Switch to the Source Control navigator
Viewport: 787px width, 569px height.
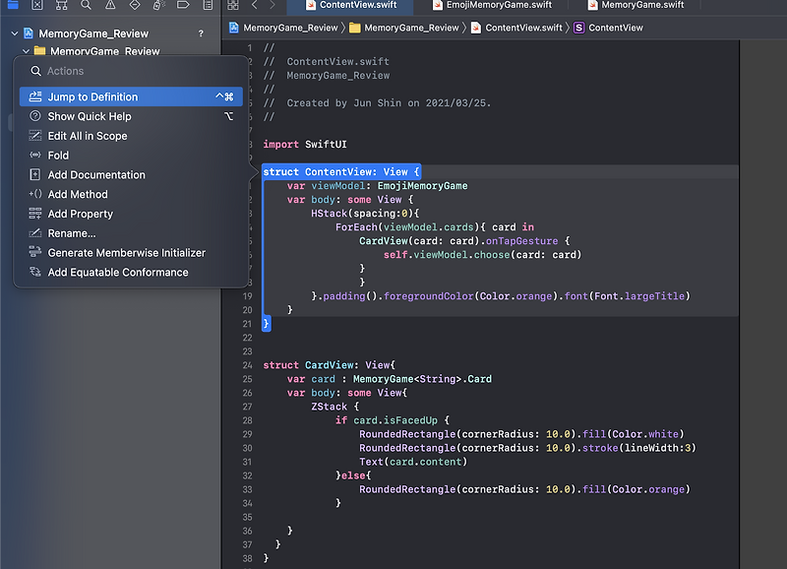36,8
